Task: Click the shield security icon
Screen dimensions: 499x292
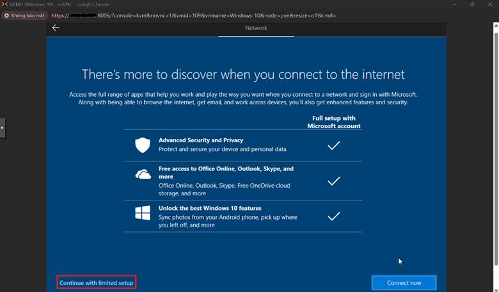Action: click(x=143, y=145)
